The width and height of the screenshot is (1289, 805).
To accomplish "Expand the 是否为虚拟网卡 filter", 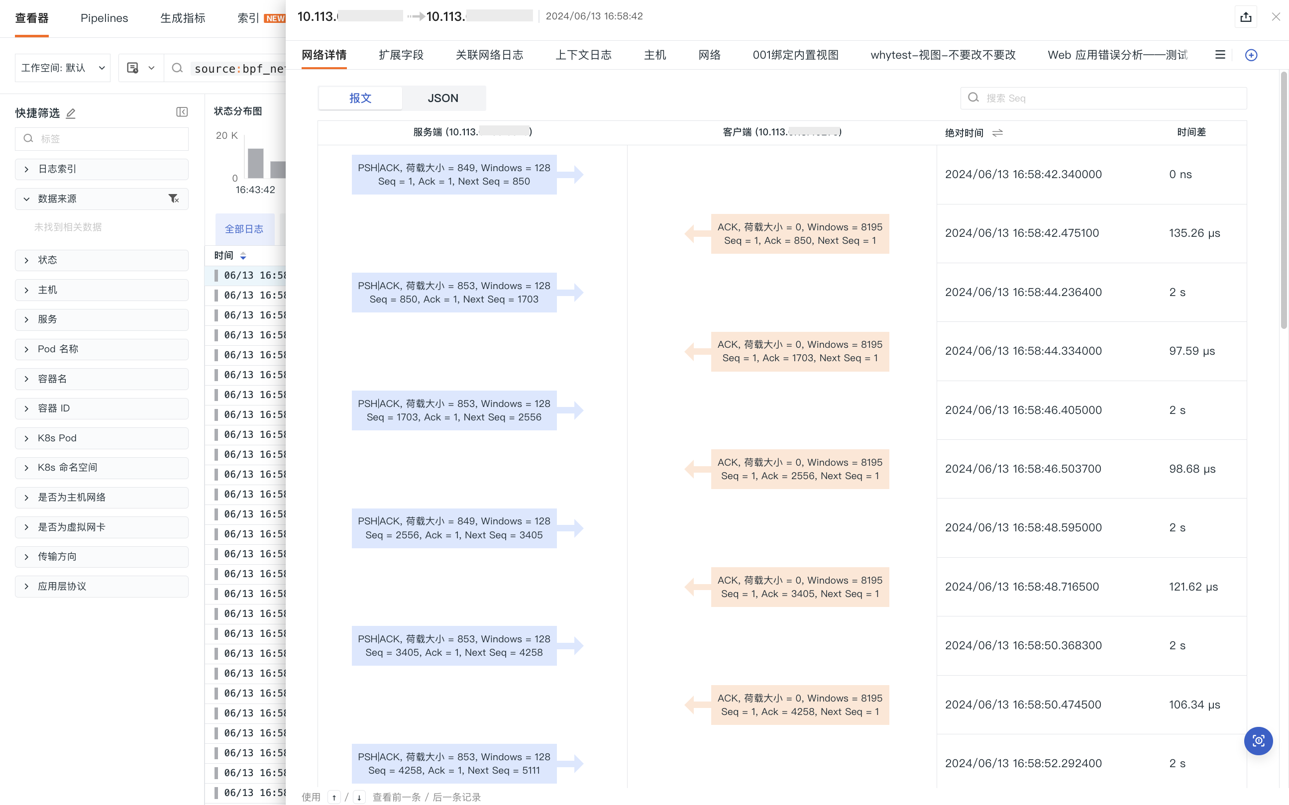I will [x=102, y=527].
